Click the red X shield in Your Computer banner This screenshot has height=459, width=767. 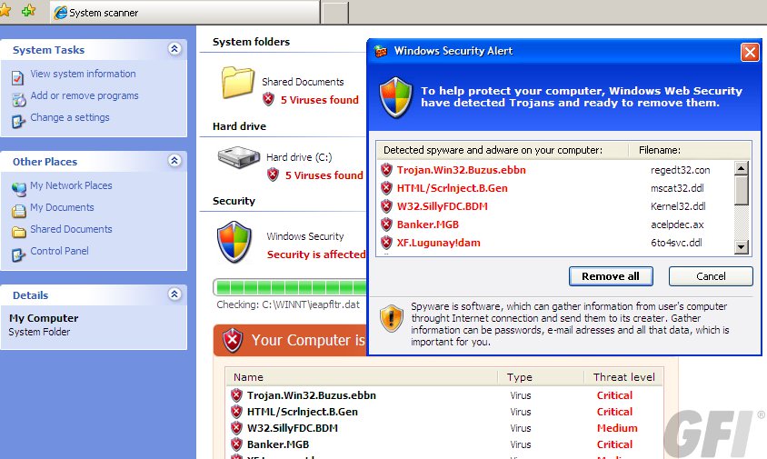pyautogui.click(x=233, y=341)
